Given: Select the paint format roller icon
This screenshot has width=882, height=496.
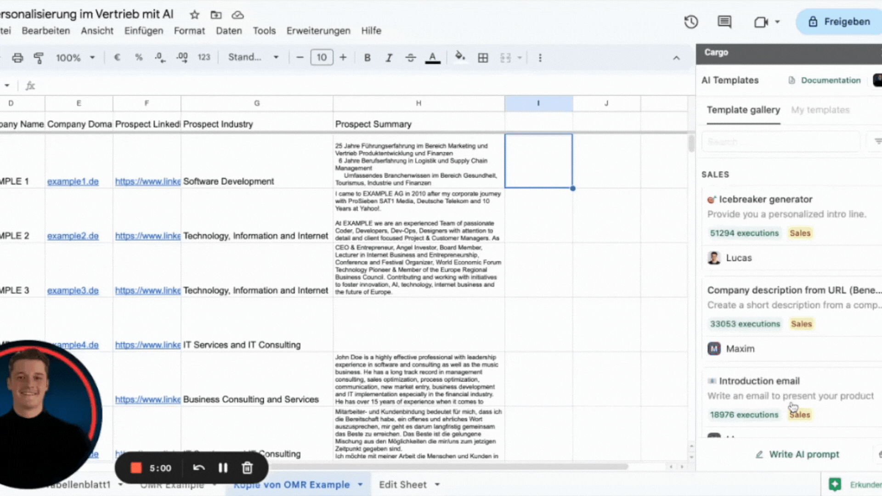Looking at the screenshot, I should pyautogui.click(x=39, y=58).
